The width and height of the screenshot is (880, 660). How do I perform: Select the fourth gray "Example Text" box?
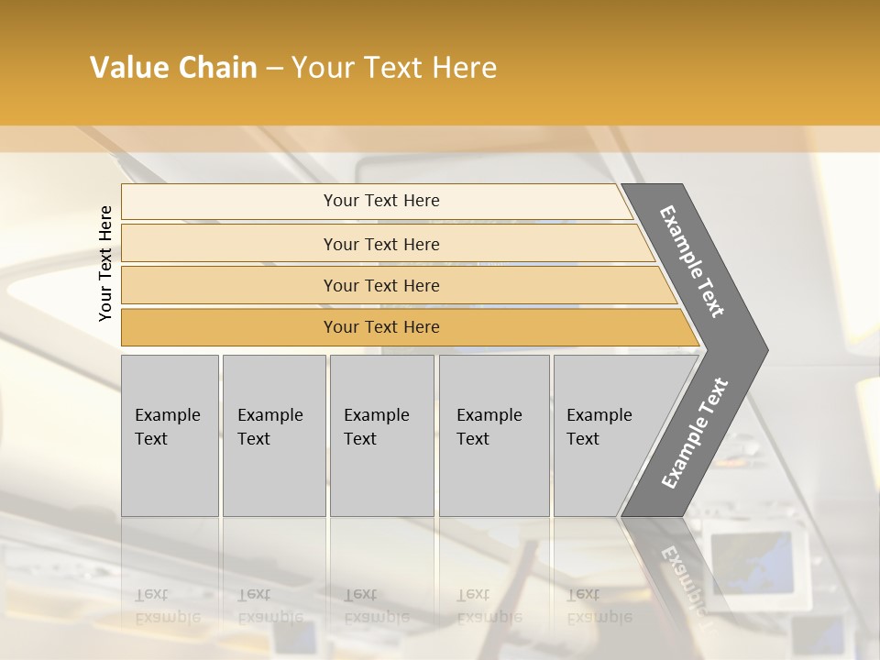click(493, 435)
